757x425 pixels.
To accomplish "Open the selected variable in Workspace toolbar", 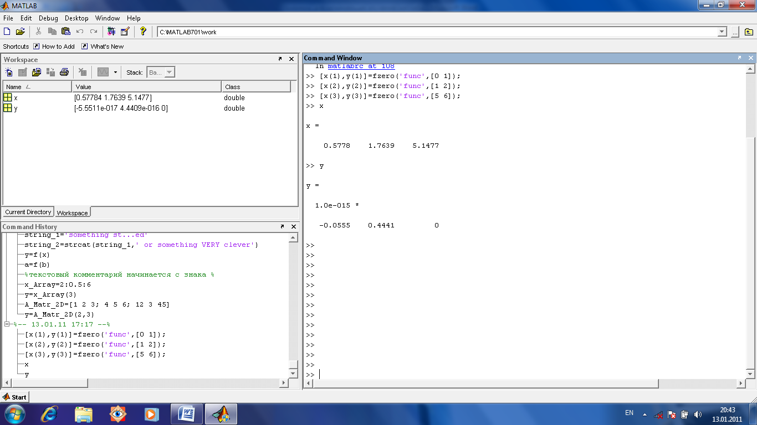I will tap(23, 72).
